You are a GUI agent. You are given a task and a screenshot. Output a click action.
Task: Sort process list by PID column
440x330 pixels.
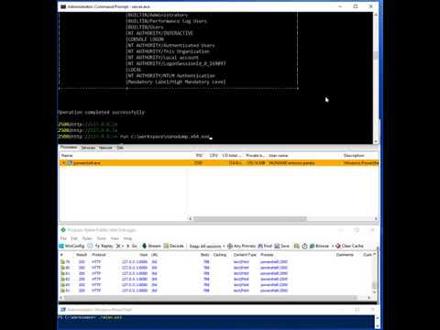pos(199,156)
